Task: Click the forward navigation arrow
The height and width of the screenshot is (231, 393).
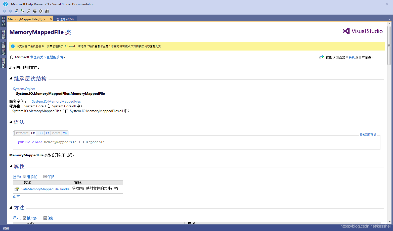Action: [x=11, y=11]
